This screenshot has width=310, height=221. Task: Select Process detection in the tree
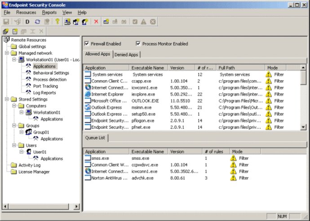point(49,79)
